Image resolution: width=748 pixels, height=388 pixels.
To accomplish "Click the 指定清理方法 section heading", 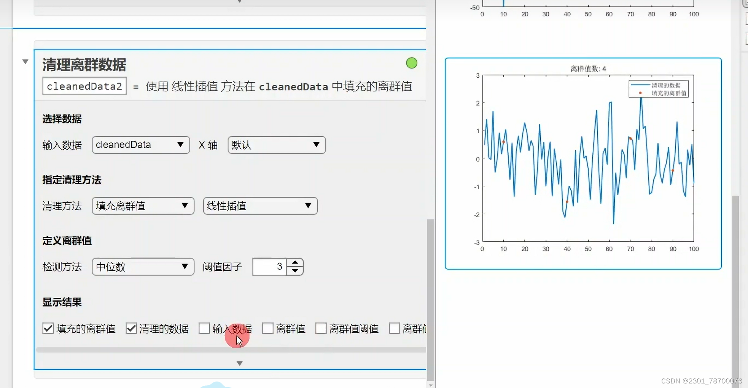I will coord(72,180).
